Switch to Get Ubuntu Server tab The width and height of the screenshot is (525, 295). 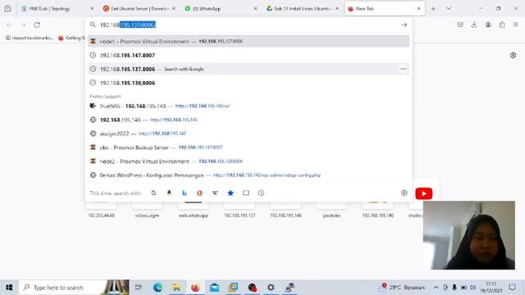pos(139,9)
